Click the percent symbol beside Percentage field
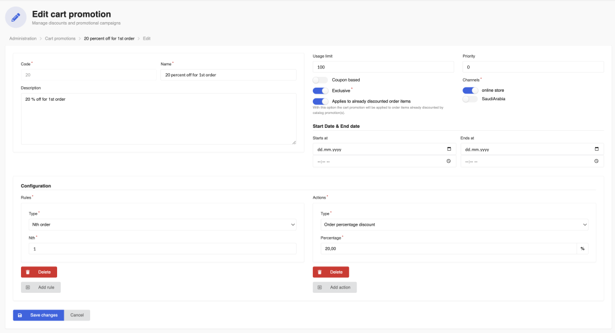This screenshot has width=615, height=333. point(583,248)
